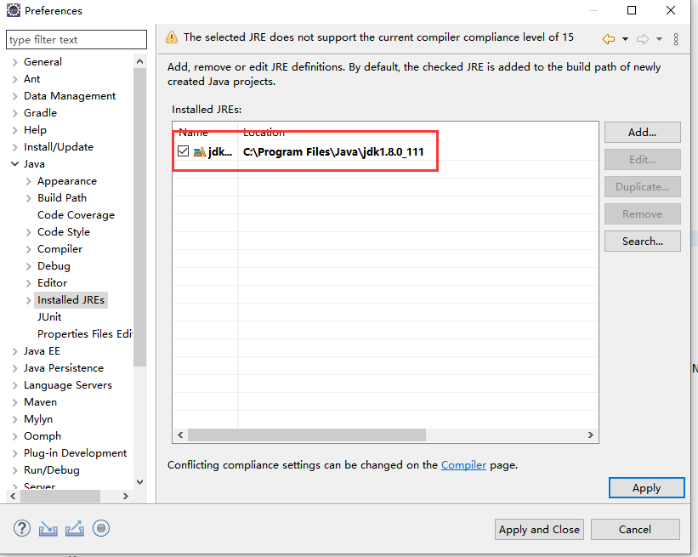This screenshot has height=557, width=698.
Task: Click the import preferences icon
Action: [48, 528]
